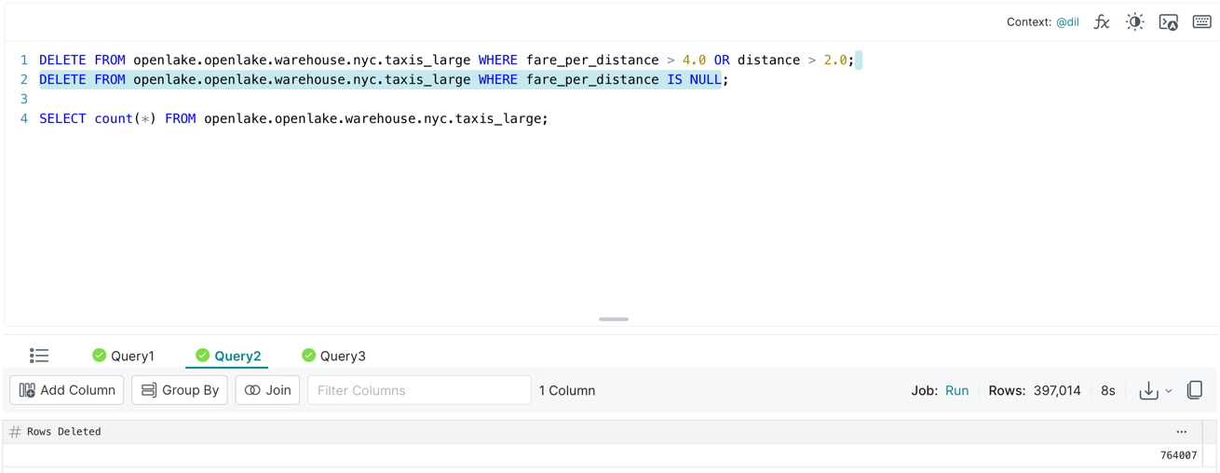Open the jobs list icon left of Query1
Screen dimensions: 1220x473
39,356
